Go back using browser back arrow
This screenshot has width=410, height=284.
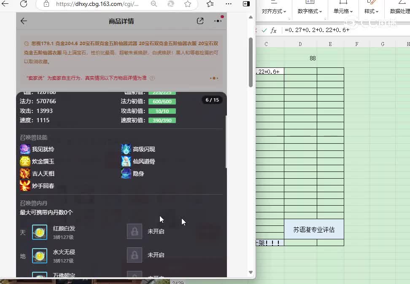coord(5,4)
